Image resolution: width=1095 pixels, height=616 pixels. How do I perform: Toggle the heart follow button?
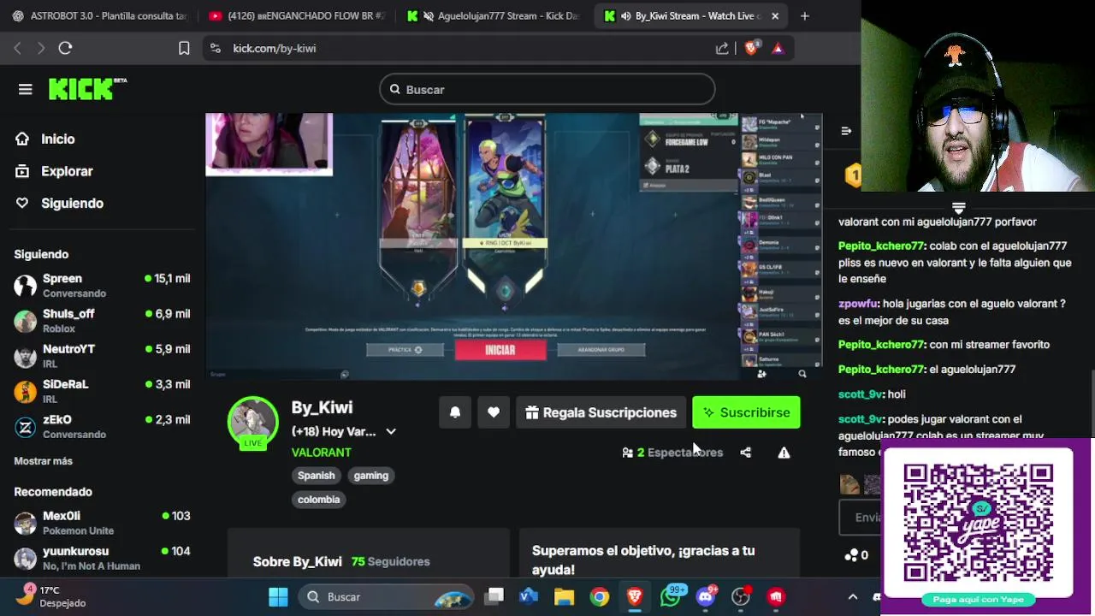tap(494, 412)
